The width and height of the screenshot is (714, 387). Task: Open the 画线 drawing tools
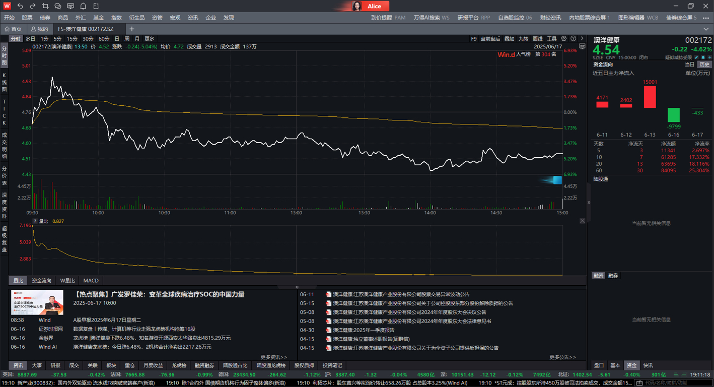(538, 39)
